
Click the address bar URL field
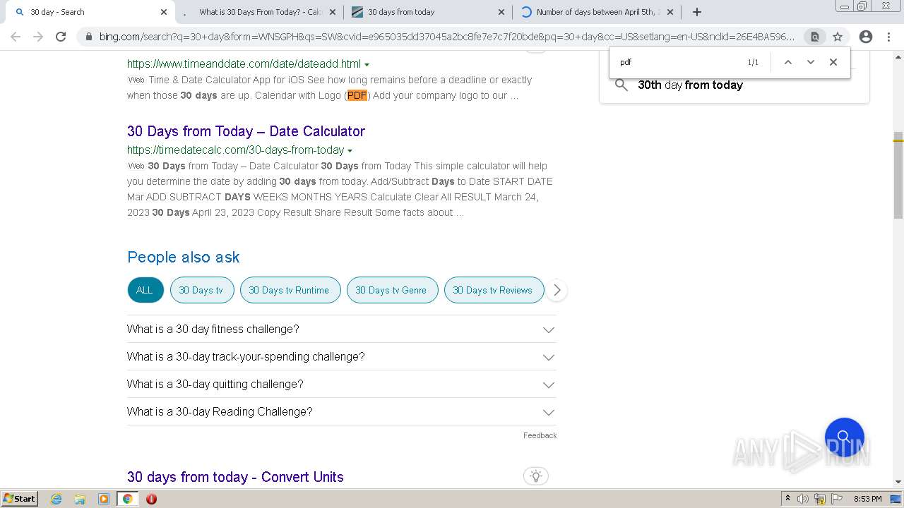point(446,37)
